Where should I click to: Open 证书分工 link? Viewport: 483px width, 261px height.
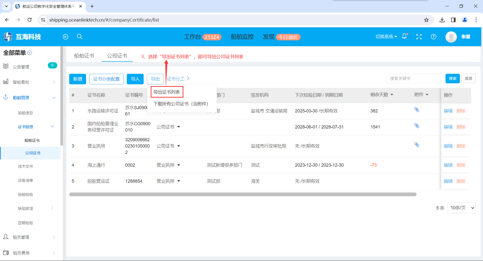point(178,79)
